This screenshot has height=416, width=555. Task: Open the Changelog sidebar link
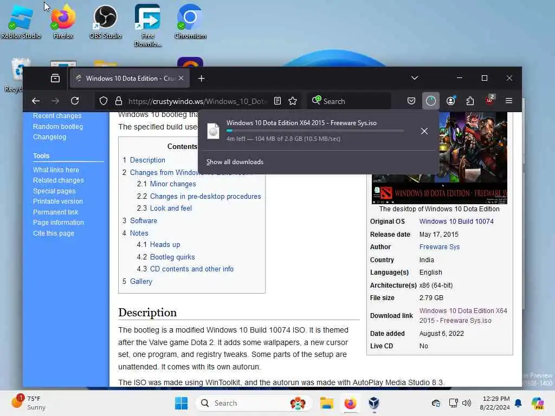pyautogui.click(x=49, y=137)
